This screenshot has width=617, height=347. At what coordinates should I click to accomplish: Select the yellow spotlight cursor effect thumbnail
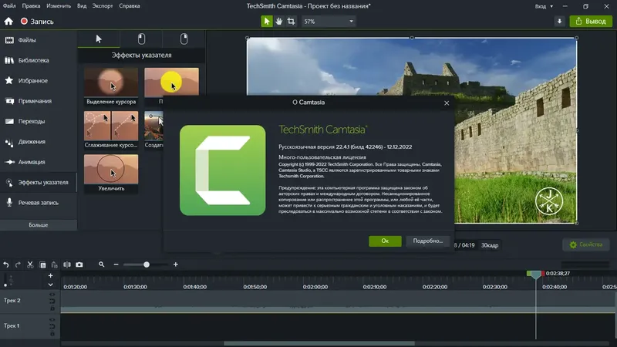coord(171,82)
